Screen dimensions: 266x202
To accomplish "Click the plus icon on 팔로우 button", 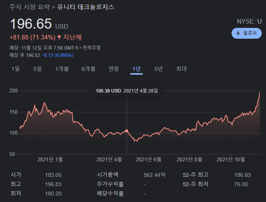I will coord(238,33).
